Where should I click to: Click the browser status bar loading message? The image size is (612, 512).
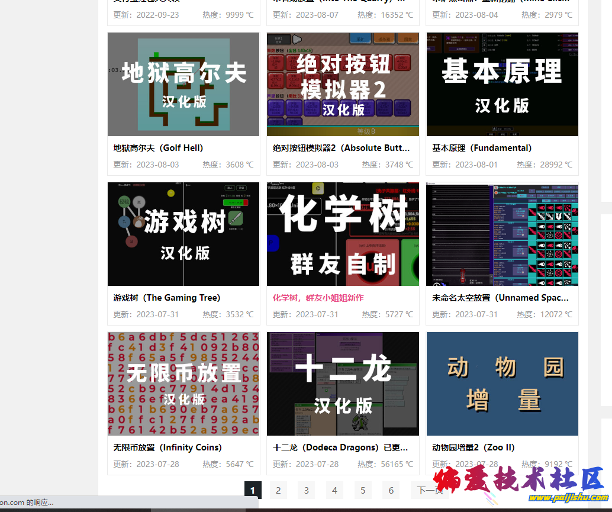[x=27, y=503]
